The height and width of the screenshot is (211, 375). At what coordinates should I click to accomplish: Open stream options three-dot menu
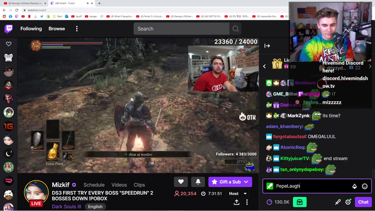[x=247, y=202]
